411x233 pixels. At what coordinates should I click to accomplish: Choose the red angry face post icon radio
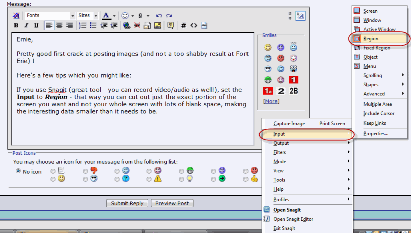[245, 171]
